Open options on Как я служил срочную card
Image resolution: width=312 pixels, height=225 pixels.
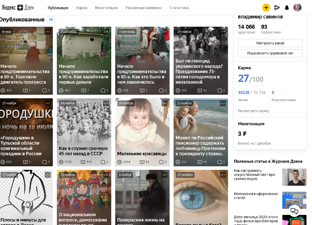[x=106, y=103]
